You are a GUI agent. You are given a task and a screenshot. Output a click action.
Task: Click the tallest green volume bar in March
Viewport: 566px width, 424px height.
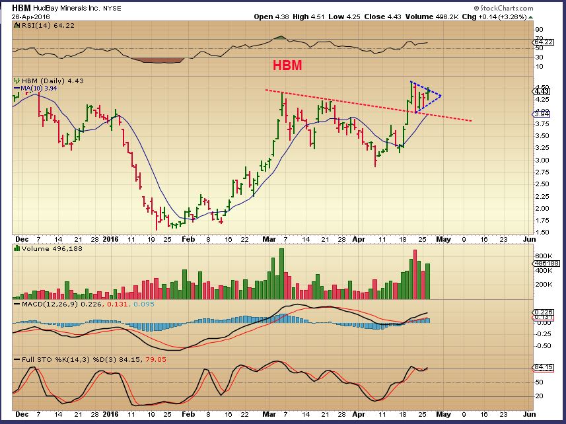point(282,274)
